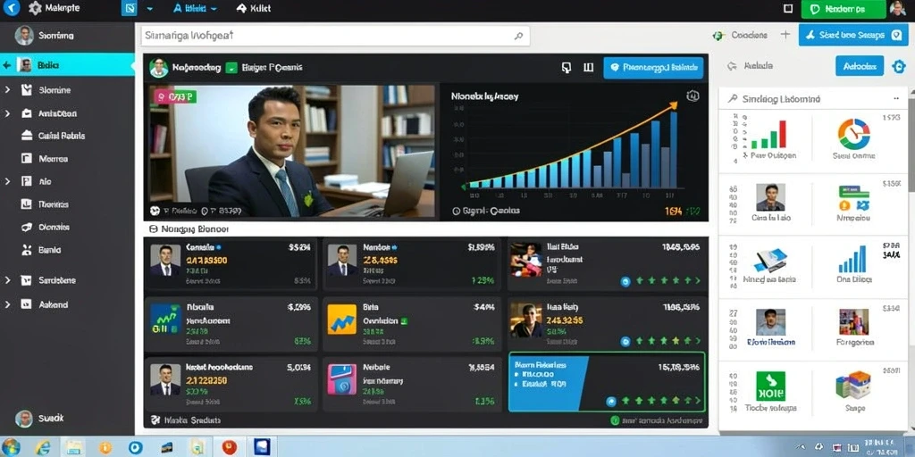
Task: Open the Siomimg profile avatar in sidebar
Action: tap(24, 36)
